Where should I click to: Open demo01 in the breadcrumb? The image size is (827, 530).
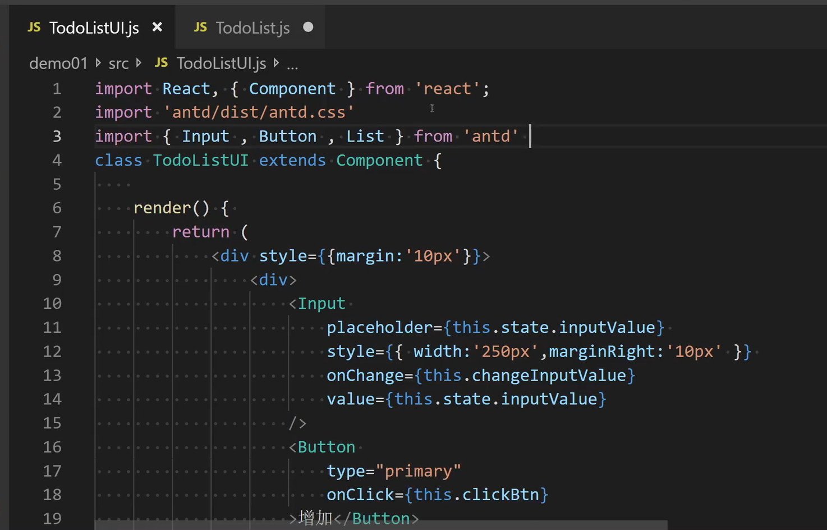(58, 63)
